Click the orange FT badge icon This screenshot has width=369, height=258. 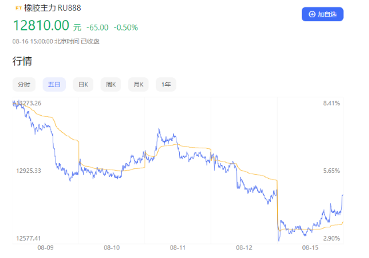pyautogui.click(x=19, y=8)
